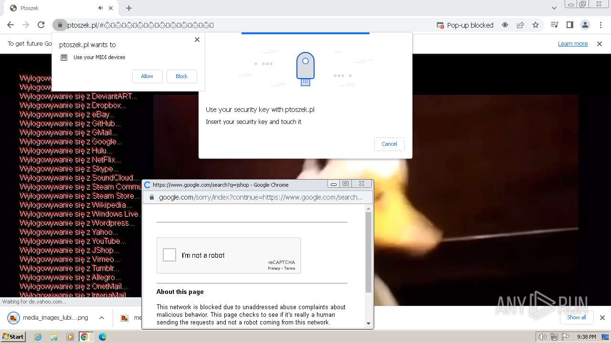Click the popup window padlock icon
Image resolution: width=611 pixels, height=343 pixels.
(x=152, y=197)
